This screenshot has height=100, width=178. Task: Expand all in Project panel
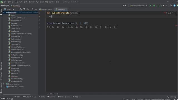[x=24, y=9]
